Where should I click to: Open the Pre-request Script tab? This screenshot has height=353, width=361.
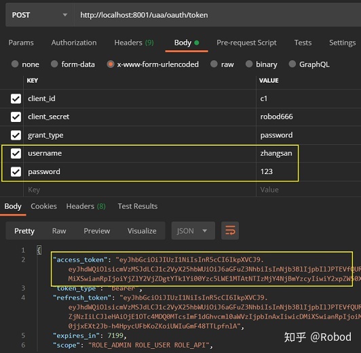(x=246, y=43)
